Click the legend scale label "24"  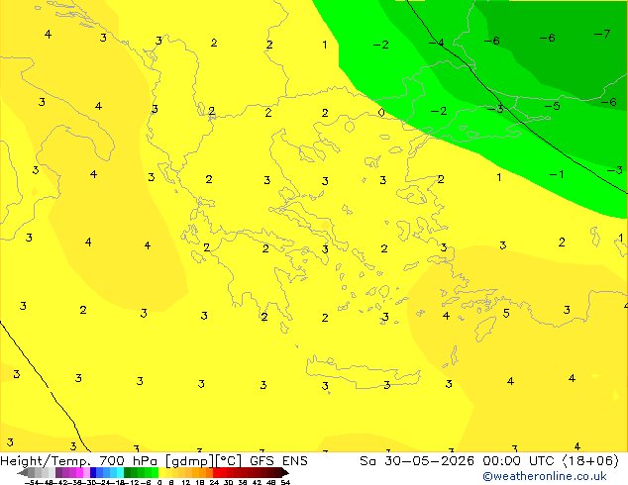pos(214,482)
